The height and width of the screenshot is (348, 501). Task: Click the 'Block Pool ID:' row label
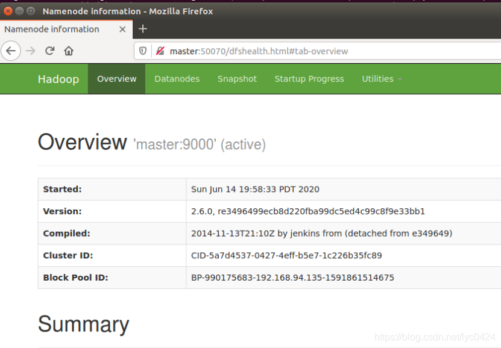tap(75, 278)
